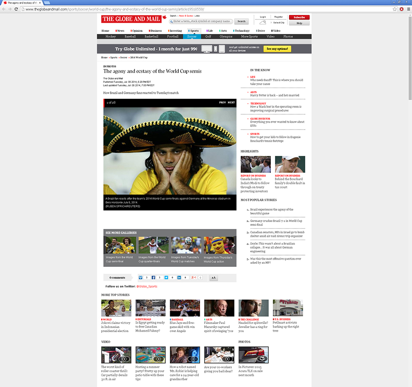Open 'Images from Thursday's World Cup action' gallery thumbnail
The image size is (412, 387).
pyautogui.click(x=219, y=245)
